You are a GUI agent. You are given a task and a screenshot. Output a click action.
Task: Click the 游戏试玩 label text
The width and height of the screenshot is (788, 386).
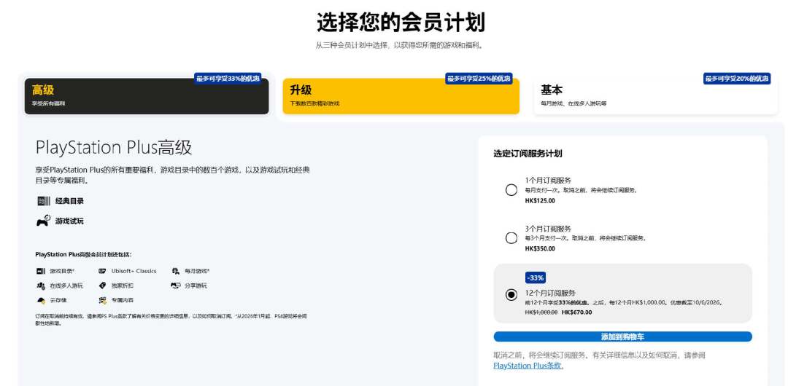(69, 221)
